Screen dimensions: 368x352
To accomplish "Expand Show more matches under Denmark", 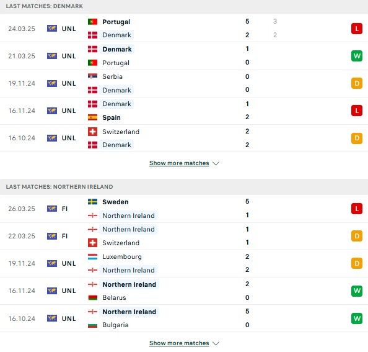I will pyautogui.click(x=179, y=163).
